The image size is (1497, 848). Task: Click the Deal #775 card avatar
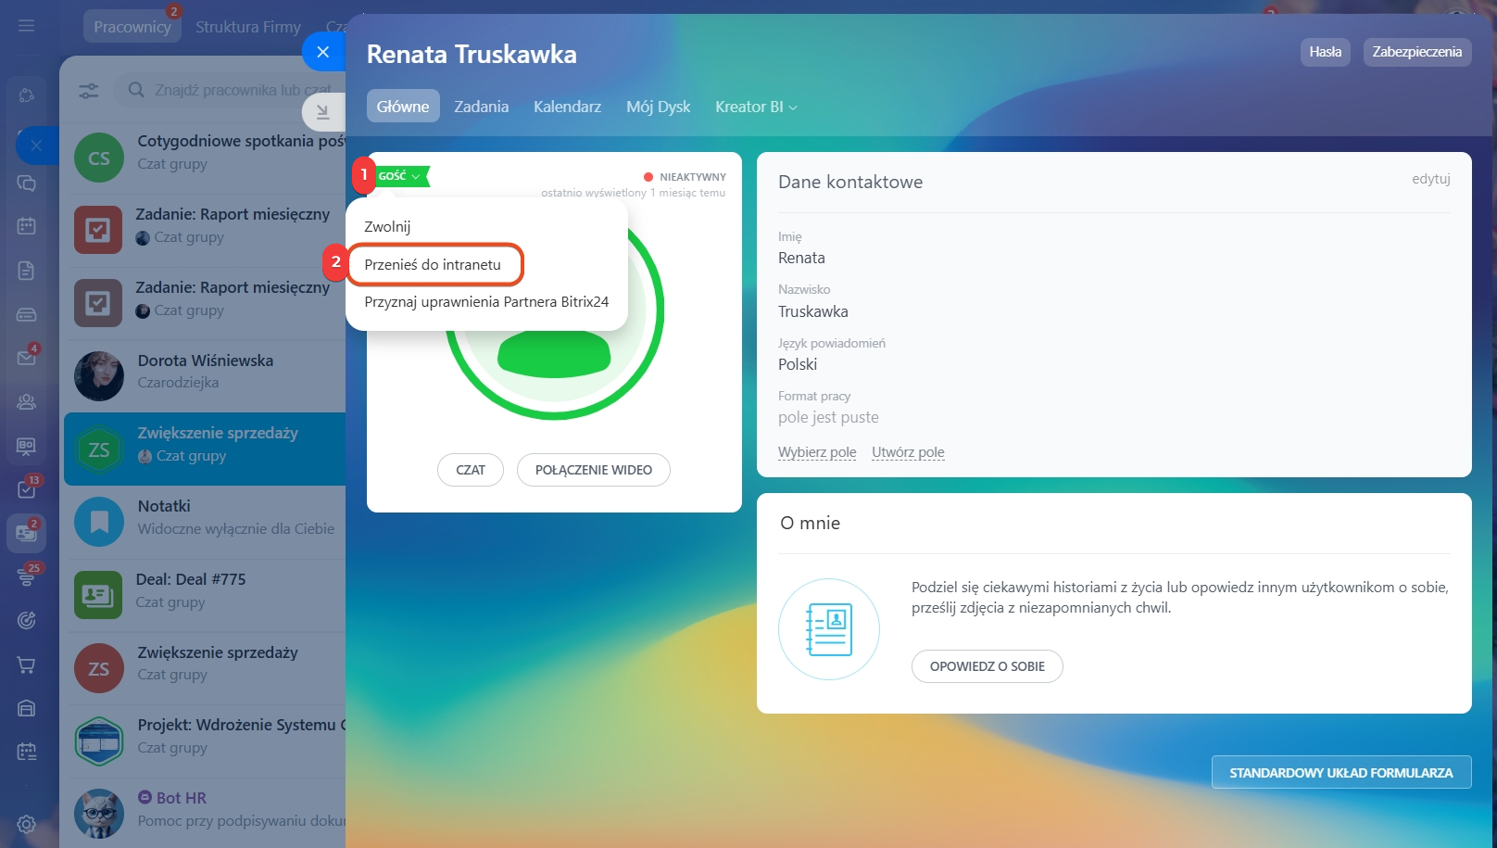[98, 595]
